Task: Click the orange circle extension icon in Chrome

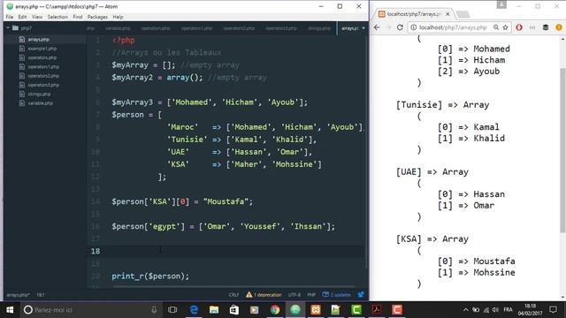Action: click(559, 27)
